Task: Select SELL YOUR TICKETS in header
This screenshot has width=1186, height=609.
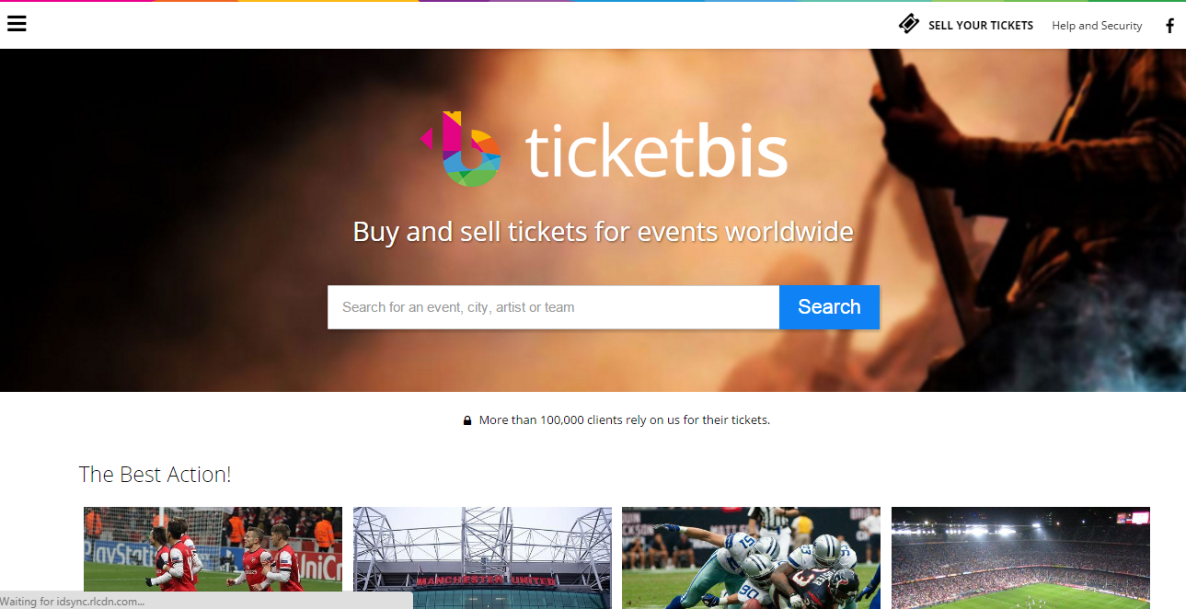Action: tap(981, 26)
